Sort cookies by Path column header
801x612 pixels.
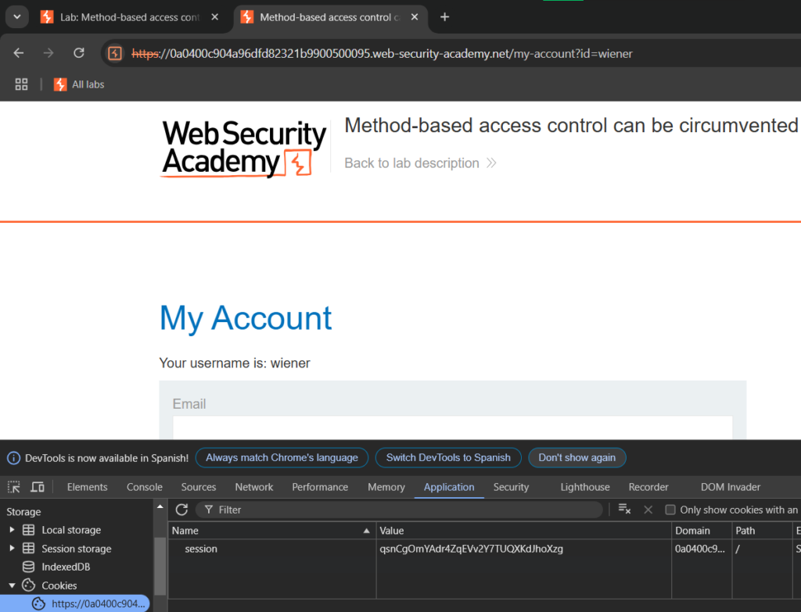762,531
